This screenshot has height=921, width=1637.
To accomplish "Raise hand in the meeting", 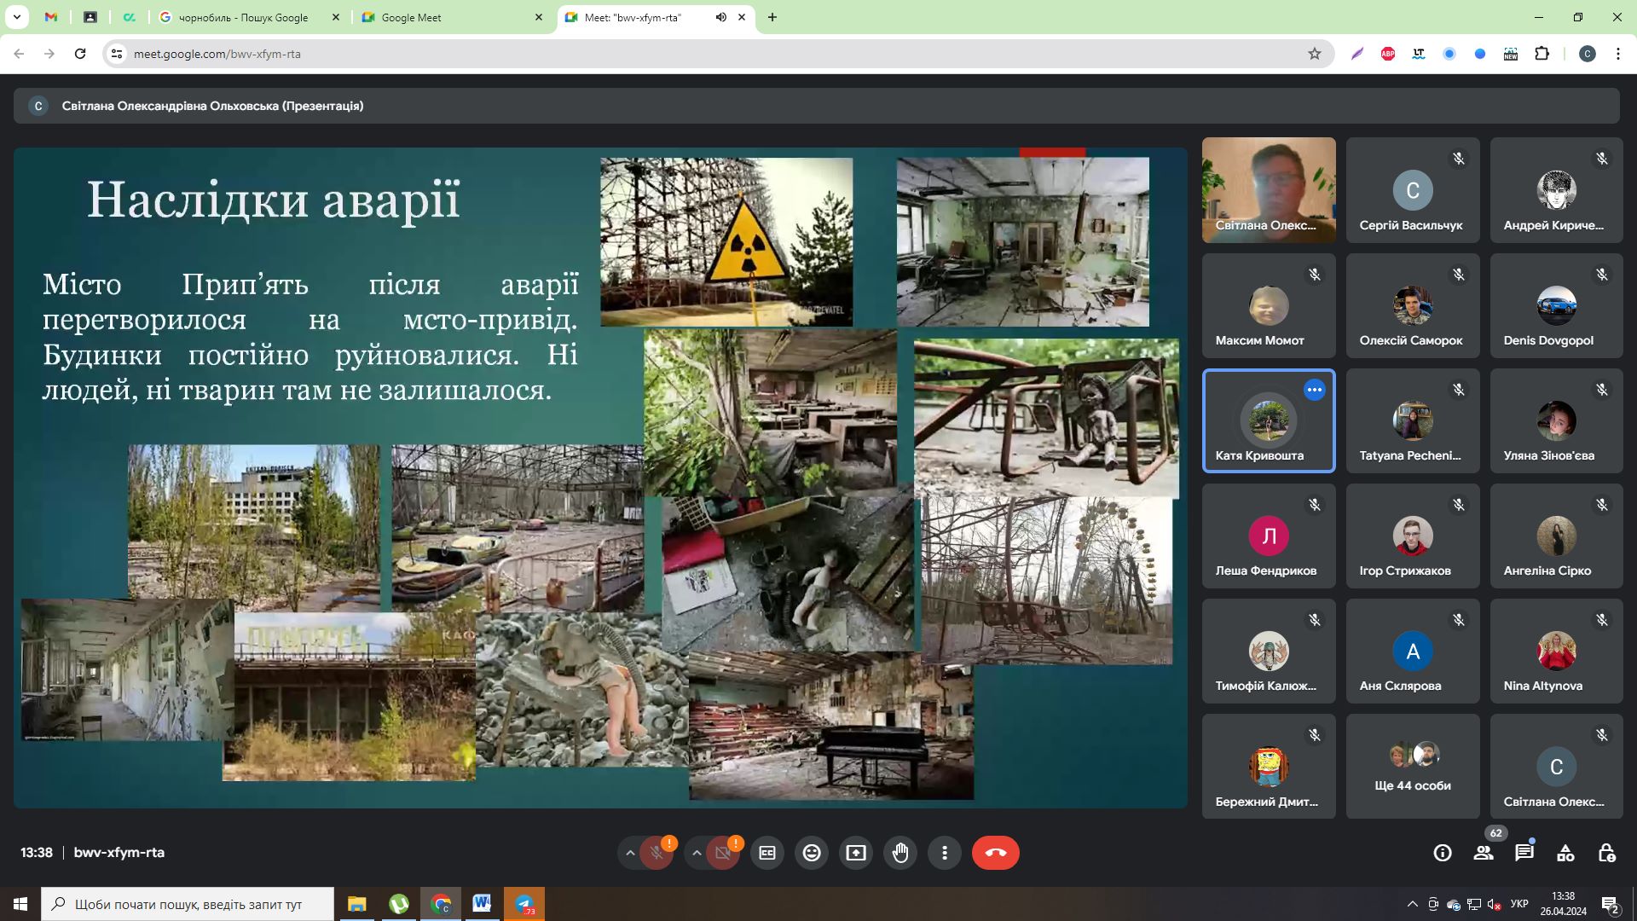I will click(x=900, y=853).
